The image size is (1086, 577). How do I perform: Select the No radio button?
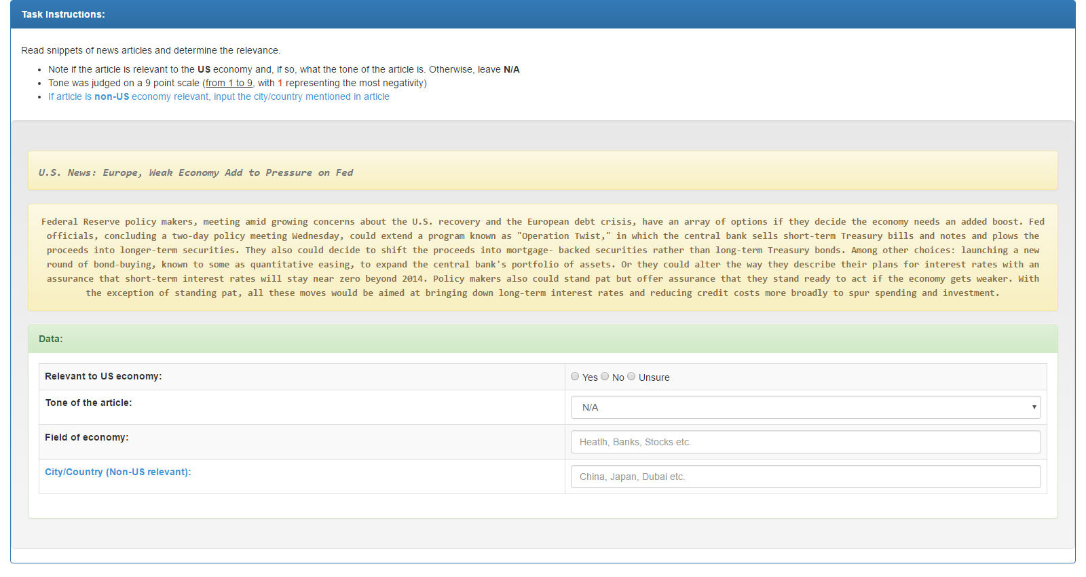pos(605,377)
